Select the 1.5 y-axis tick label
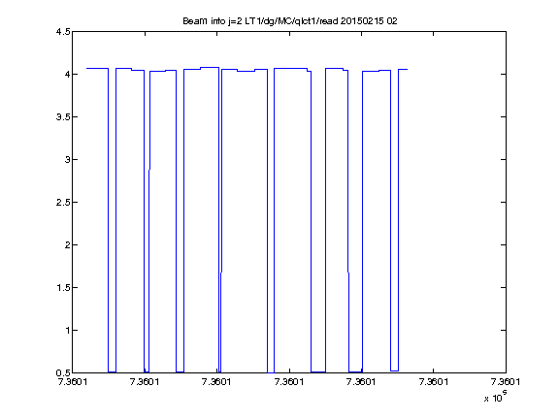This screenshot has height=419, width=559. click(x=63, y=287)
